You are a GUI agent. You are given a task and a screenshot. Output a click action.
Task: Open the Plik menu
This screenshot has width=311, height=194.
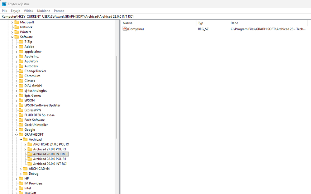(5, 11)
